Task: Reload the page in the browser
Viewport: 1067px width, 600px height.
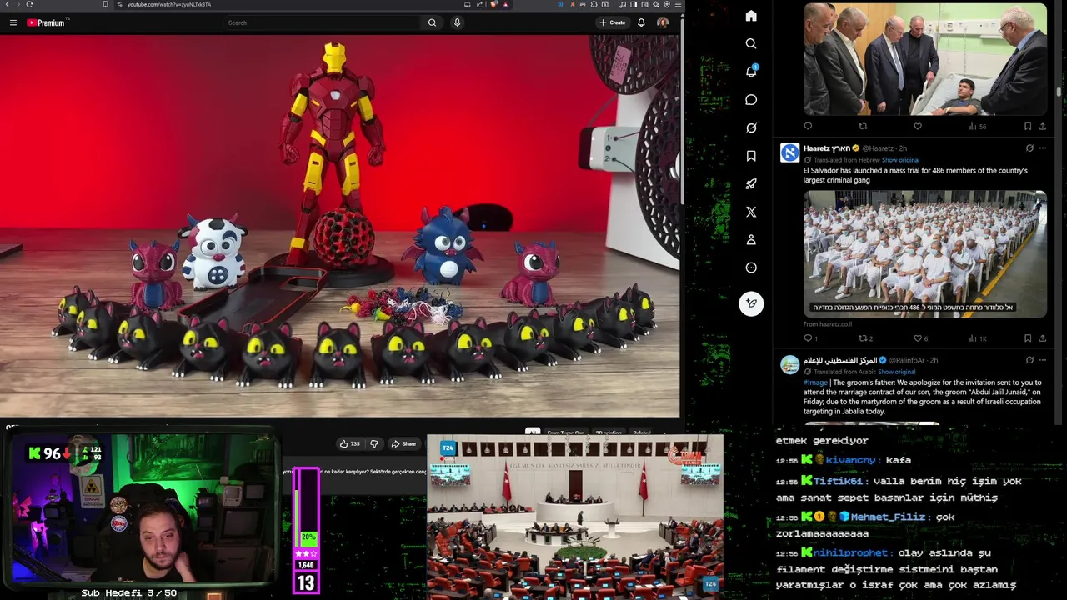Action: click(29, 4)
